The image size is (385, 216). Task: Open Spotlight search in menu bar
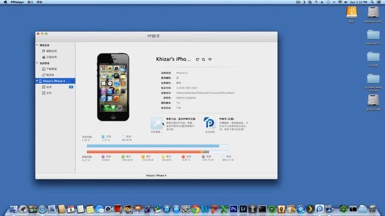(x=372, y=2)
